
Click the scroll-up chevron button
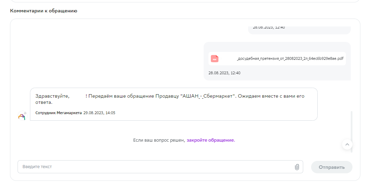[x=347, y=145]
